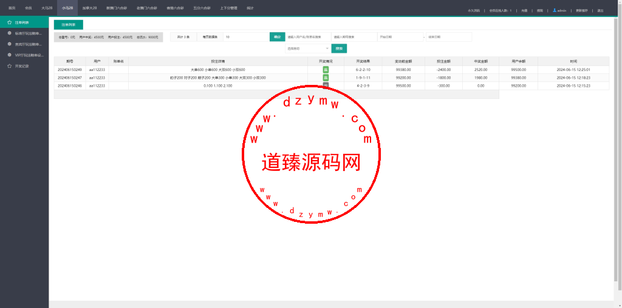Screen dimensions: 622x308
Task: Click winning amount 1980.00 cell
Action: [x=481, y=78]
